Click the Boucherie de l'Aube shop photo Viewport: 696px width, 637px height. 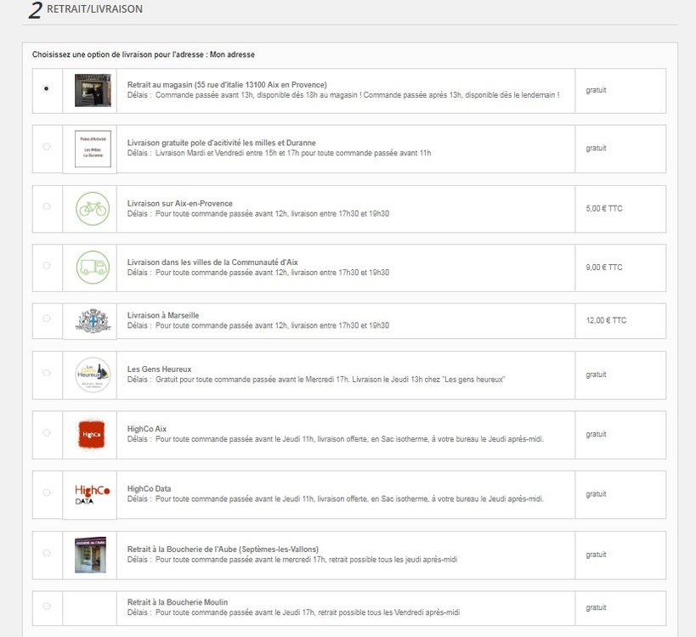click(91, 555)
